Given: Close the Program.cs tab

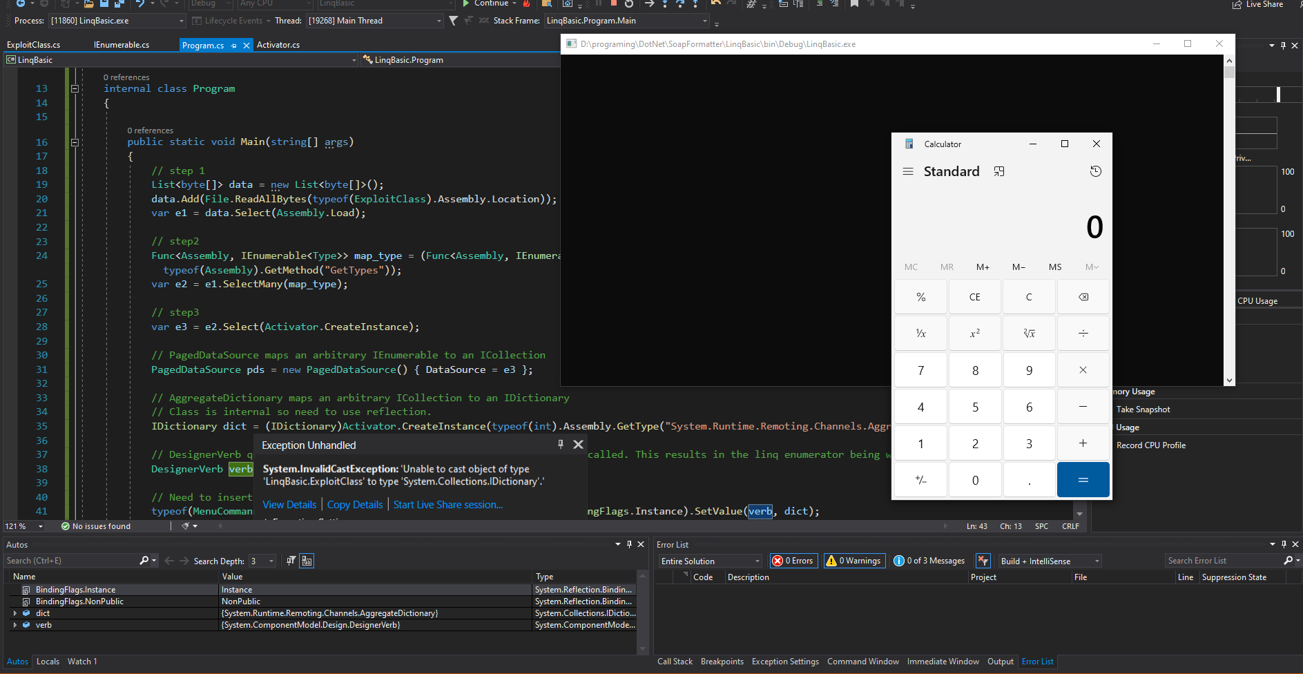Looking at the screenshot, I should (x=247, y=46).
